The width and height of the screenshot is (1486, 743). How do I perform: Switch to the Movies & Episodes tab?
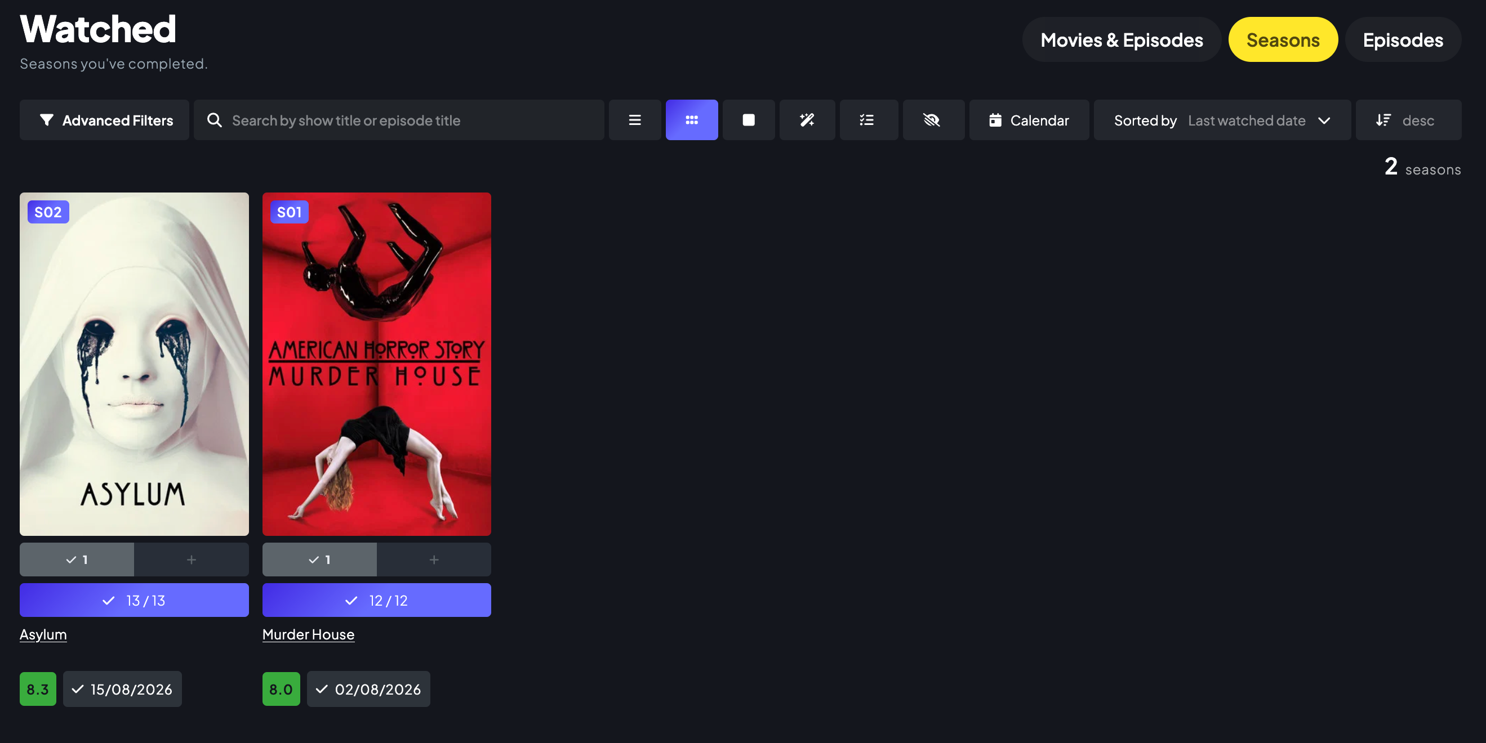(1122, 40)
